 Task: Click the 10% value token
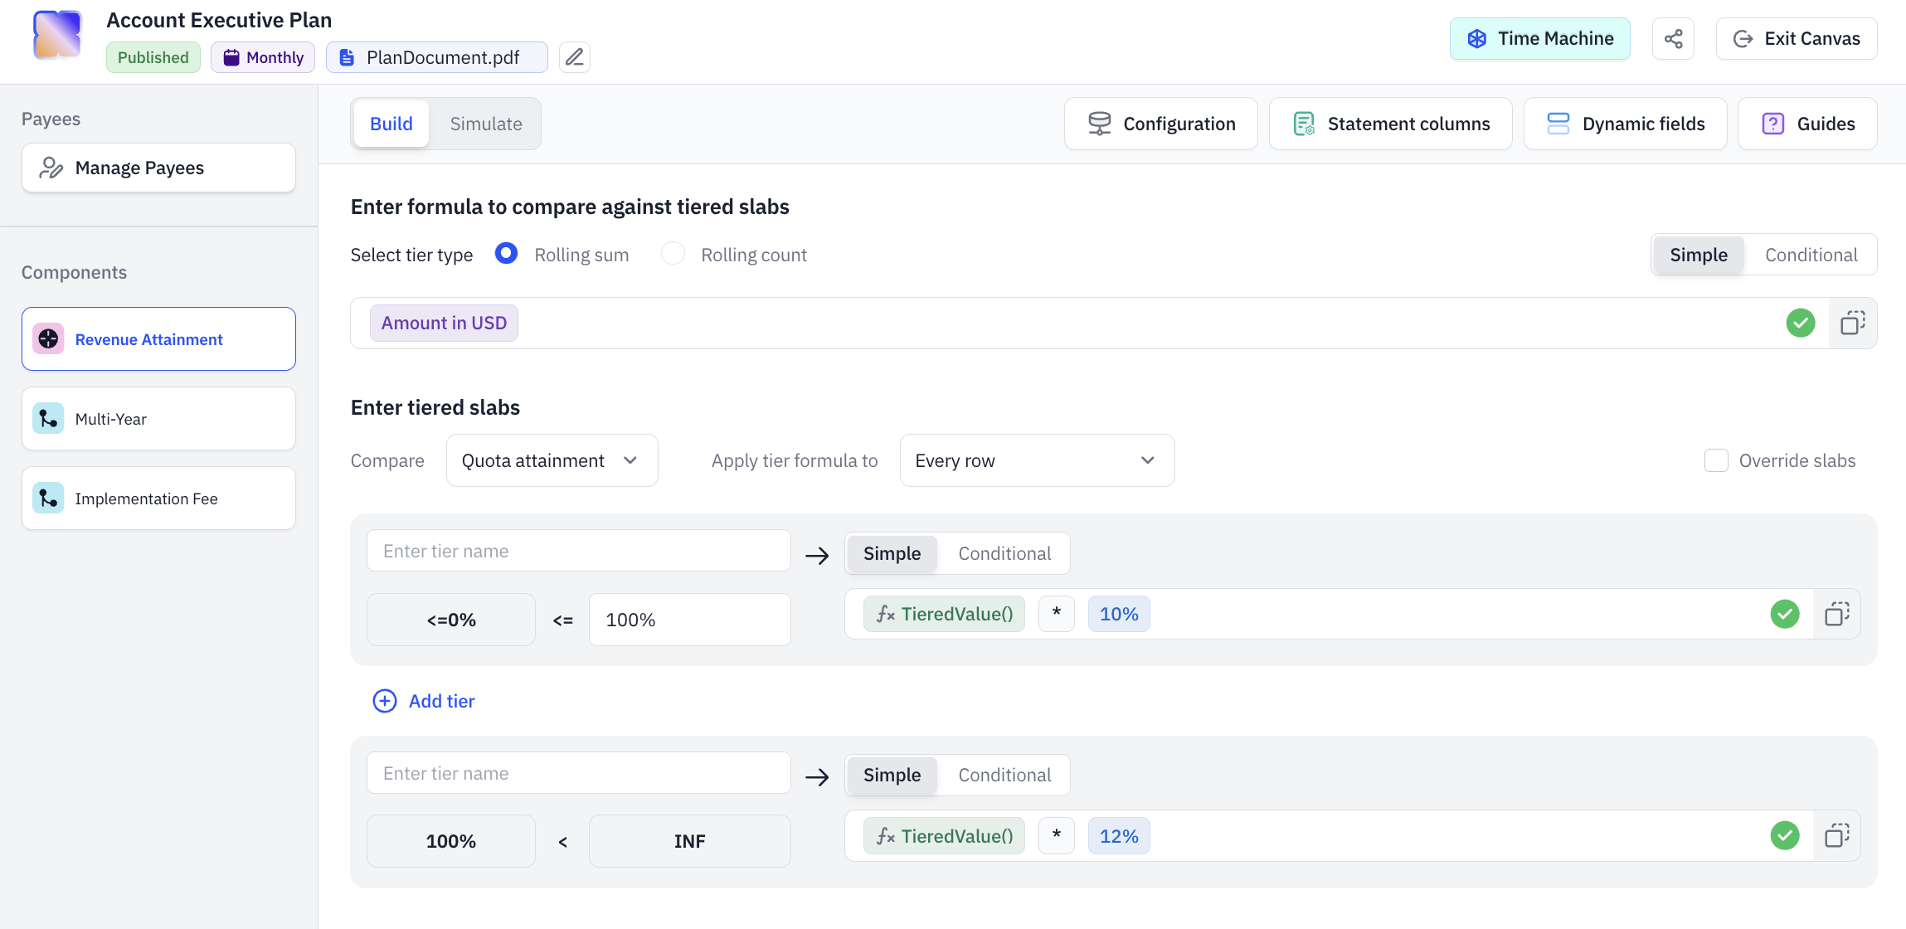1119,614
